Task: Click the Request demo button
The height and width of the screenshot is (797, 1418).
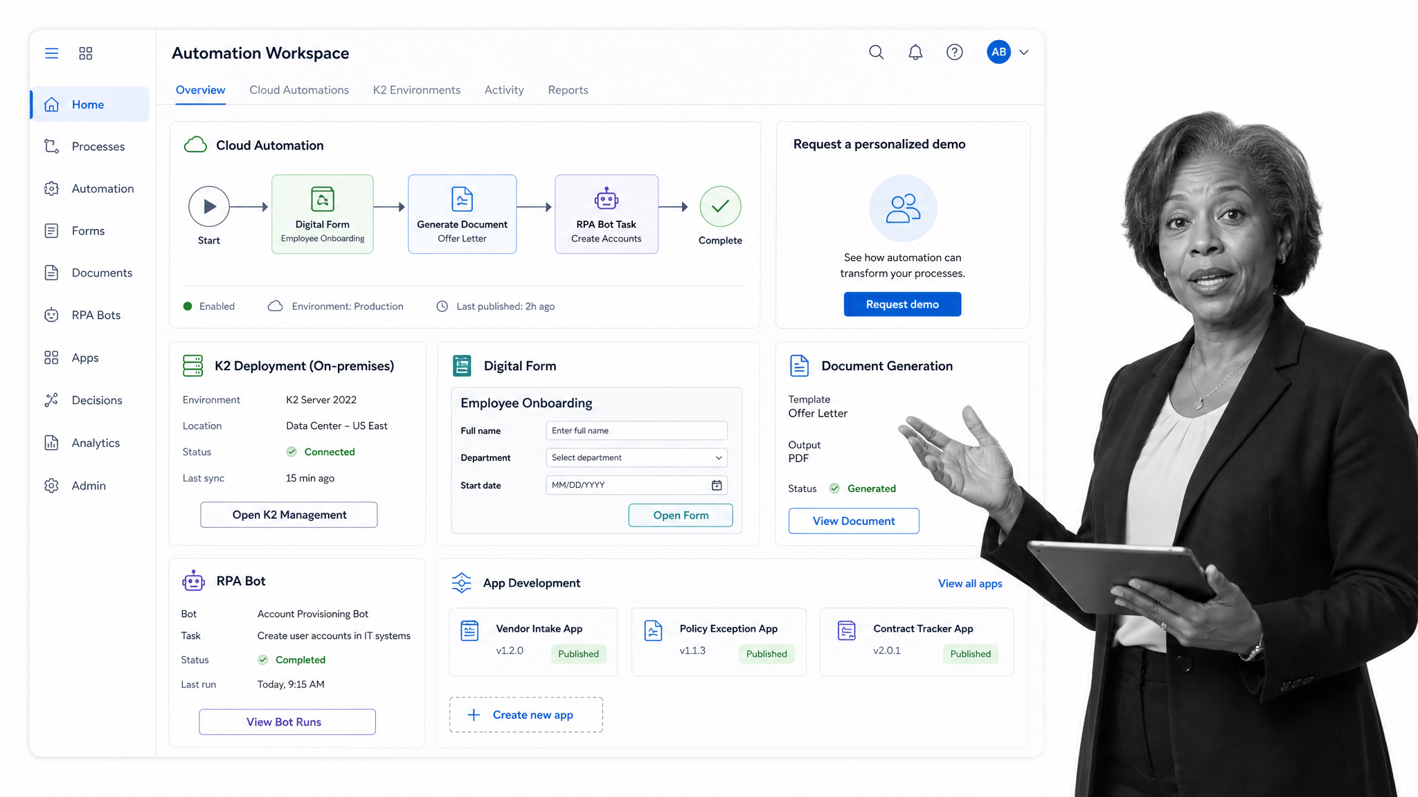Action: coord(902,304)
